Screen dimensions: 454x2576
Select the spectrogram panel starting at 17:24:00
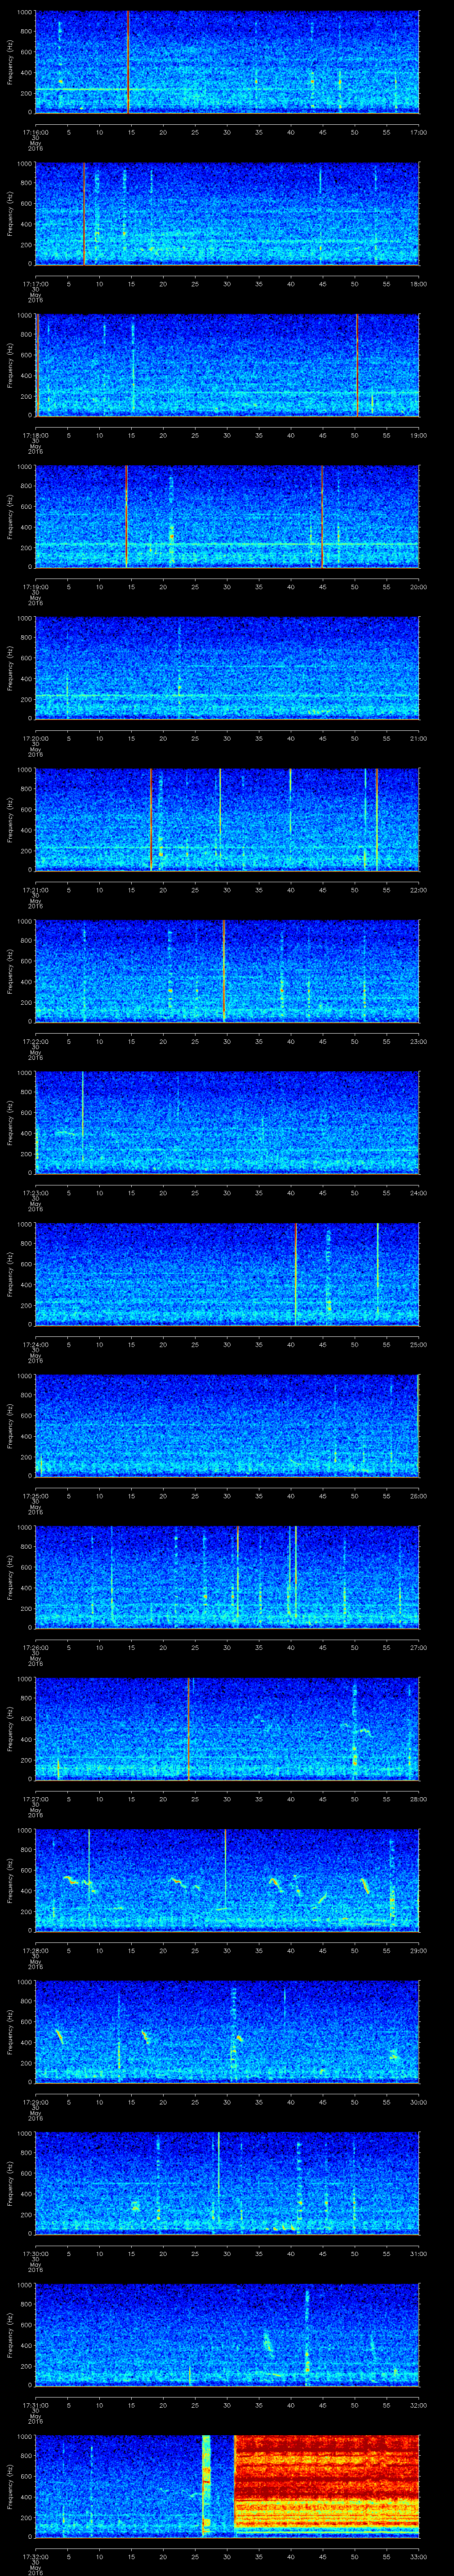(227, 1274)
